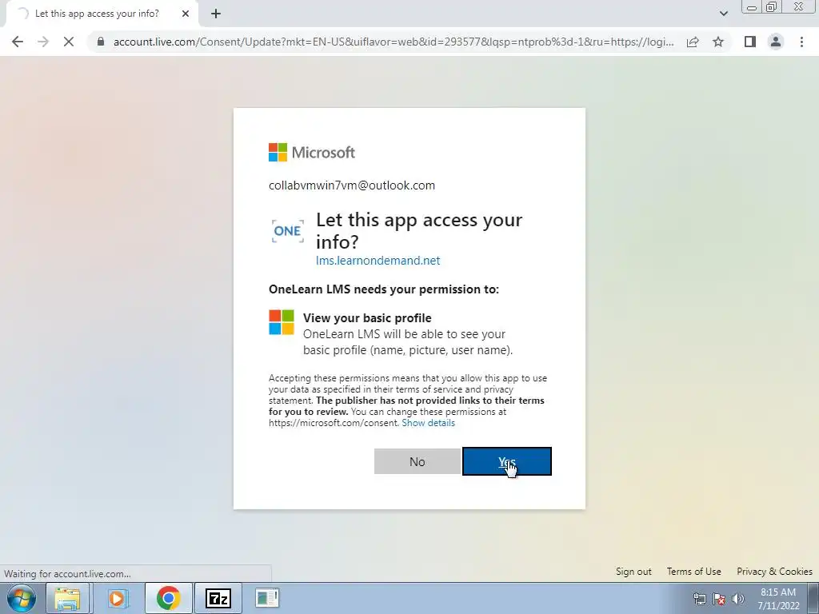Click the collabvmwin7vm@outlook.com account text
The width and height of the screenshot is (819, 614).
point(352,185)
